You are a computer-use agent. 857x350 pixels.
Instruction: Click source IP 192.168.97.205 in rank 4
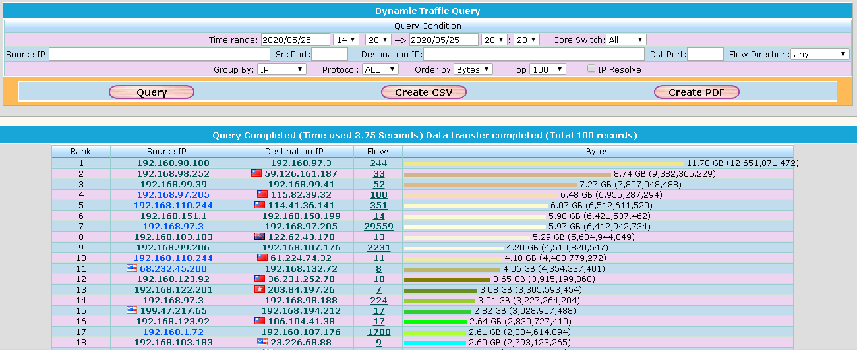tap(173, 194)
